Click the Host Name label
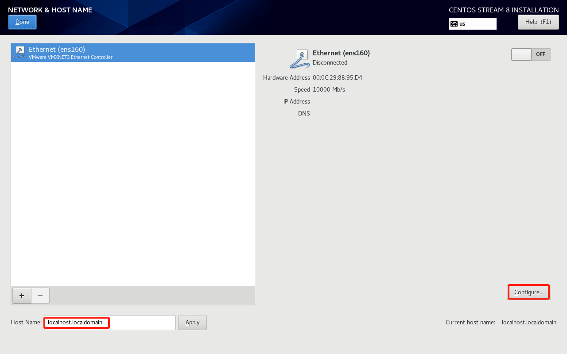The height and width of the screenshot is (354, 567). tap(26, 323)
